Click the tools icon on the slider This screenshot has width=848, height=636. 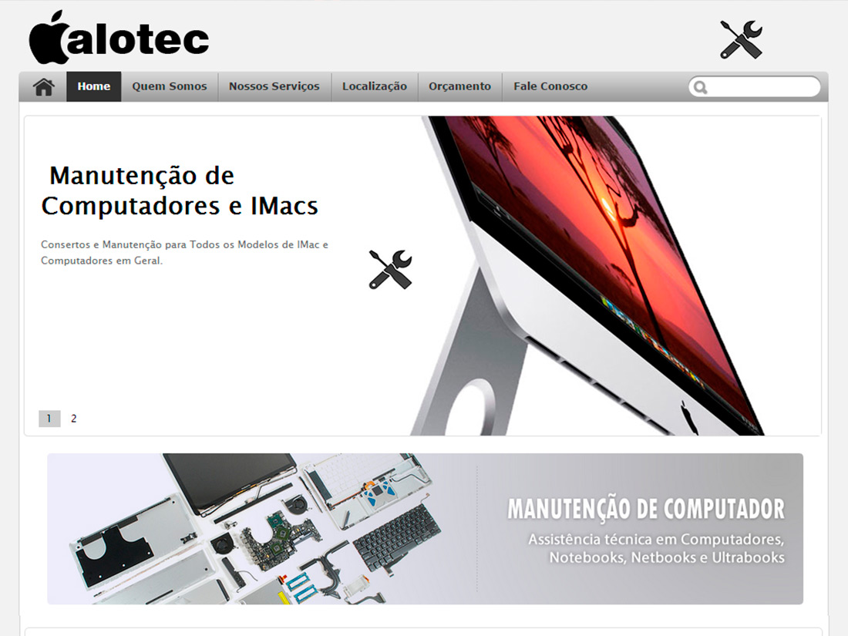pyautogui.click(x=390, y=269)
